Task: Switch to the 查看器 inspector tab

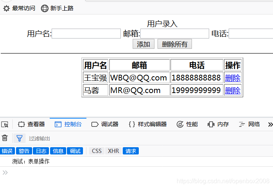Action: coord(31,124)
